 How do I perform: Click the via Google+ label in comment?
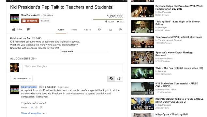click(50, 87)
